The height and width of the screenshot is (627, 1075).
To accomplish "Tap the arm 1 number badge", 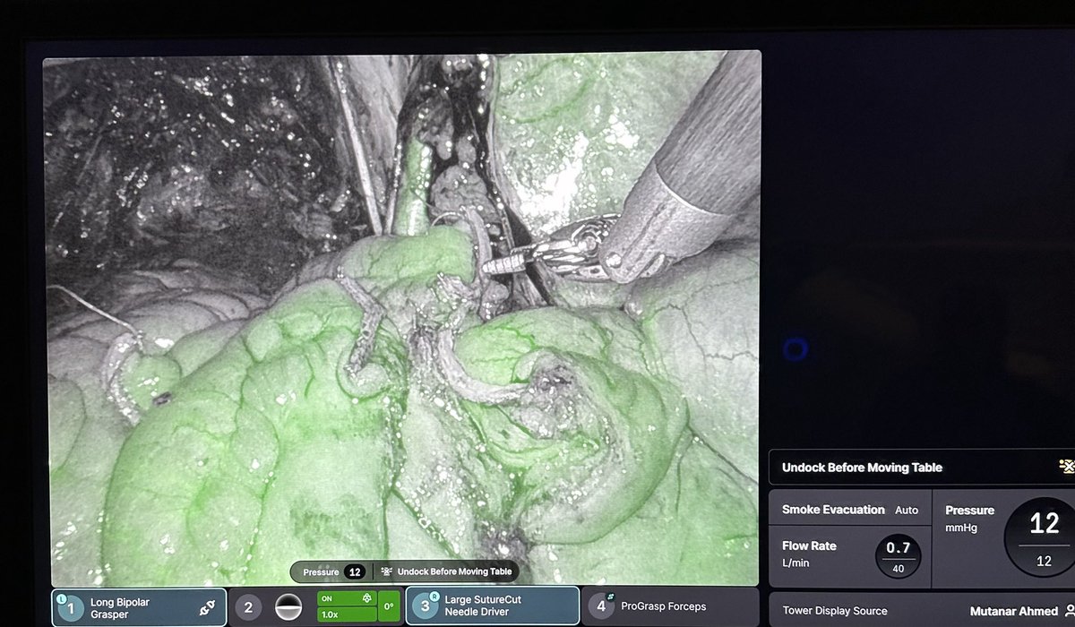I will (x=70, y=608).
